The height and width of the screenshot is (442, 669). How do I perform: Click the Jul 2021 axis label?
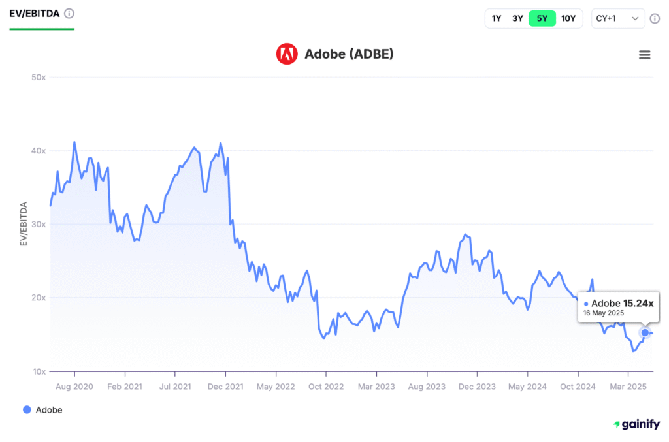[x=175, y=387]
